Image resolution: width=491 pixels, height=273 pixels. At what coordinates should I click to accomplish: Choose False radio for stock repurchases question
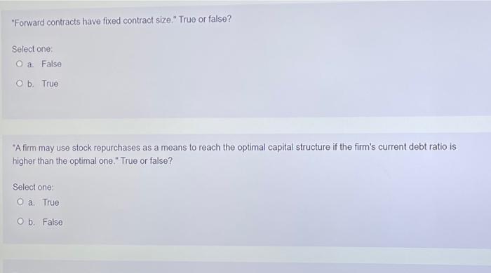click(20, 221)
